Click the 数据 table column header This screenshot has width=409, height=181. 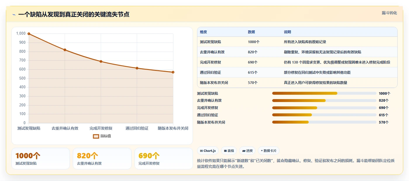tap(251, 32)
